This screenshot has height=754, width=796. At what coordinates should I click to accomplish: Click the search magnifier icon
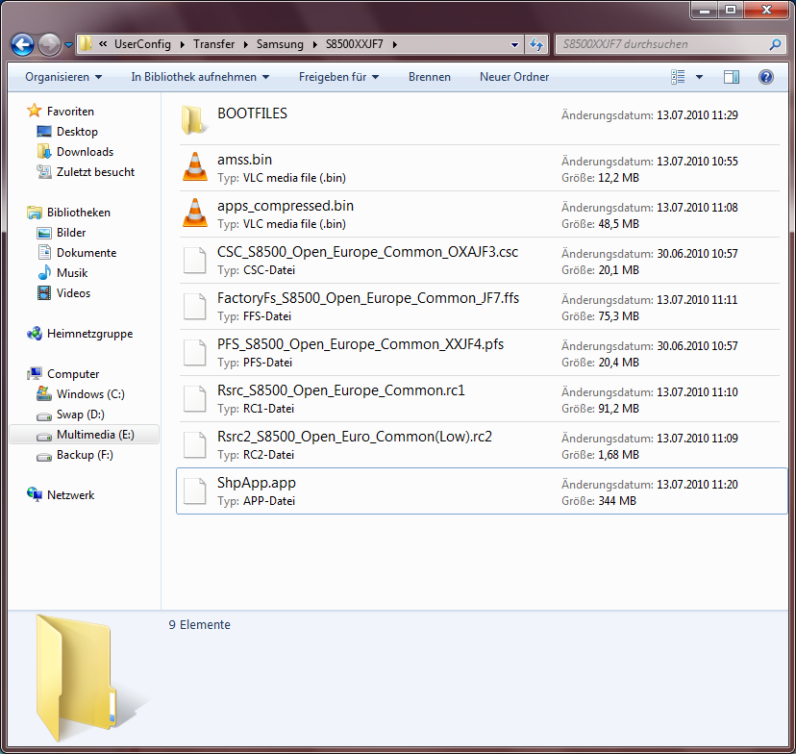click(775, 44)
